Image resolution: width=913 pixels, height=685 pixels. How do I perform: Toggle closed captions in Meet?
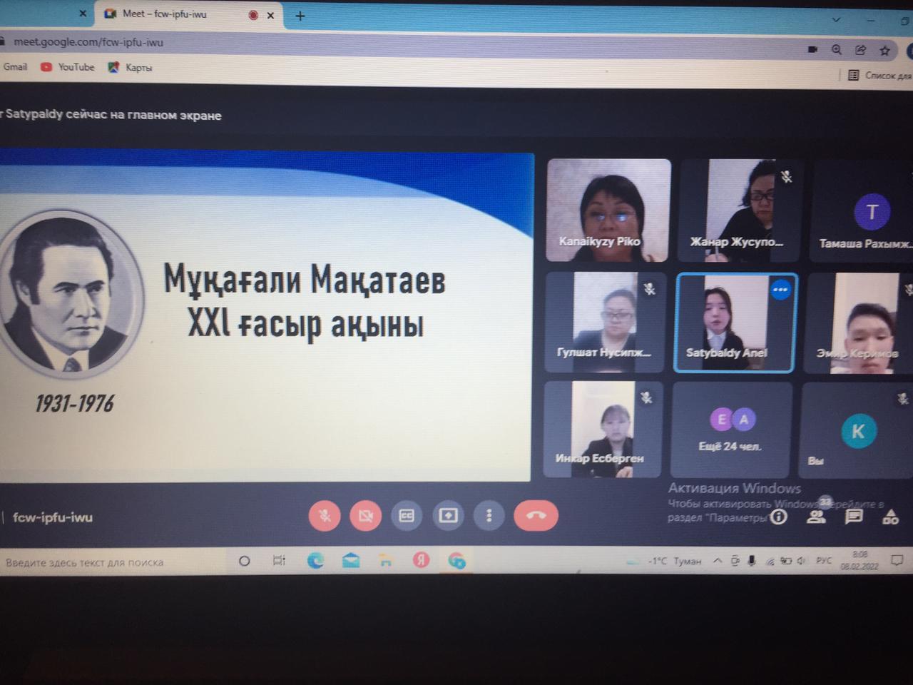tap(407, 515)
